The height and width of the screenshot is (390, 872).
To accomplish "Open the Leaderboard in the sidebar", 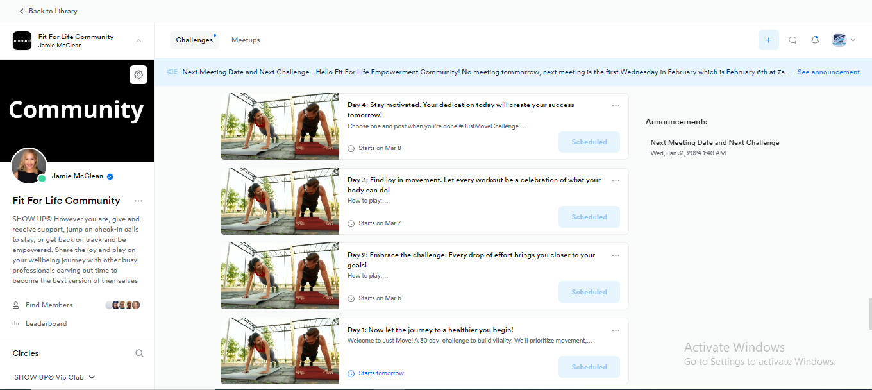I will 46,324.
